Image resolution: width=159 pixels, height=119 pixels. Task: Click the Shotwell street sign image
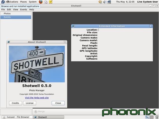[37, 64]
